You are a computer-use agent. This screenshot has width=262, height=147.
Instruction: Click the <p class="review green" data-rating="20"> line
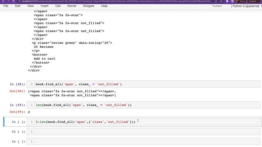coord(72,43)
